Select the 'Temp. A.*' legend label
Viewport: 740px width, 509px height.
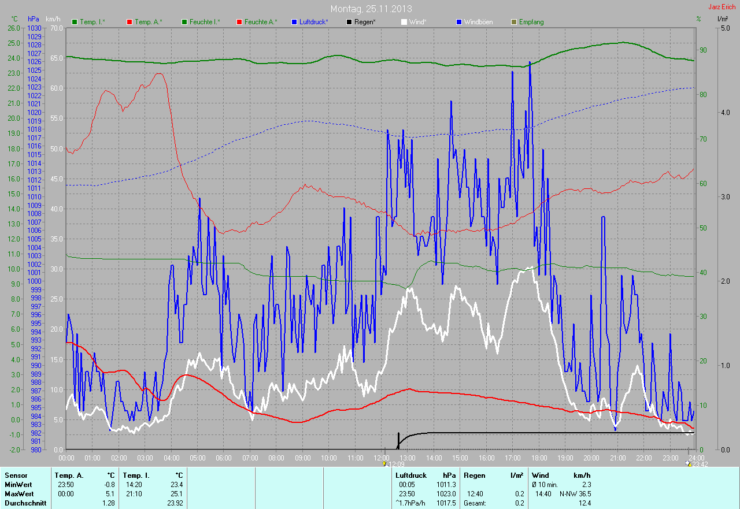click(149, 22)
